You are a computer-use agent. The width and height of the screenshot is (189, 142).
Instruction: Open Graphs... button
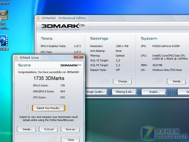(154, 92)
